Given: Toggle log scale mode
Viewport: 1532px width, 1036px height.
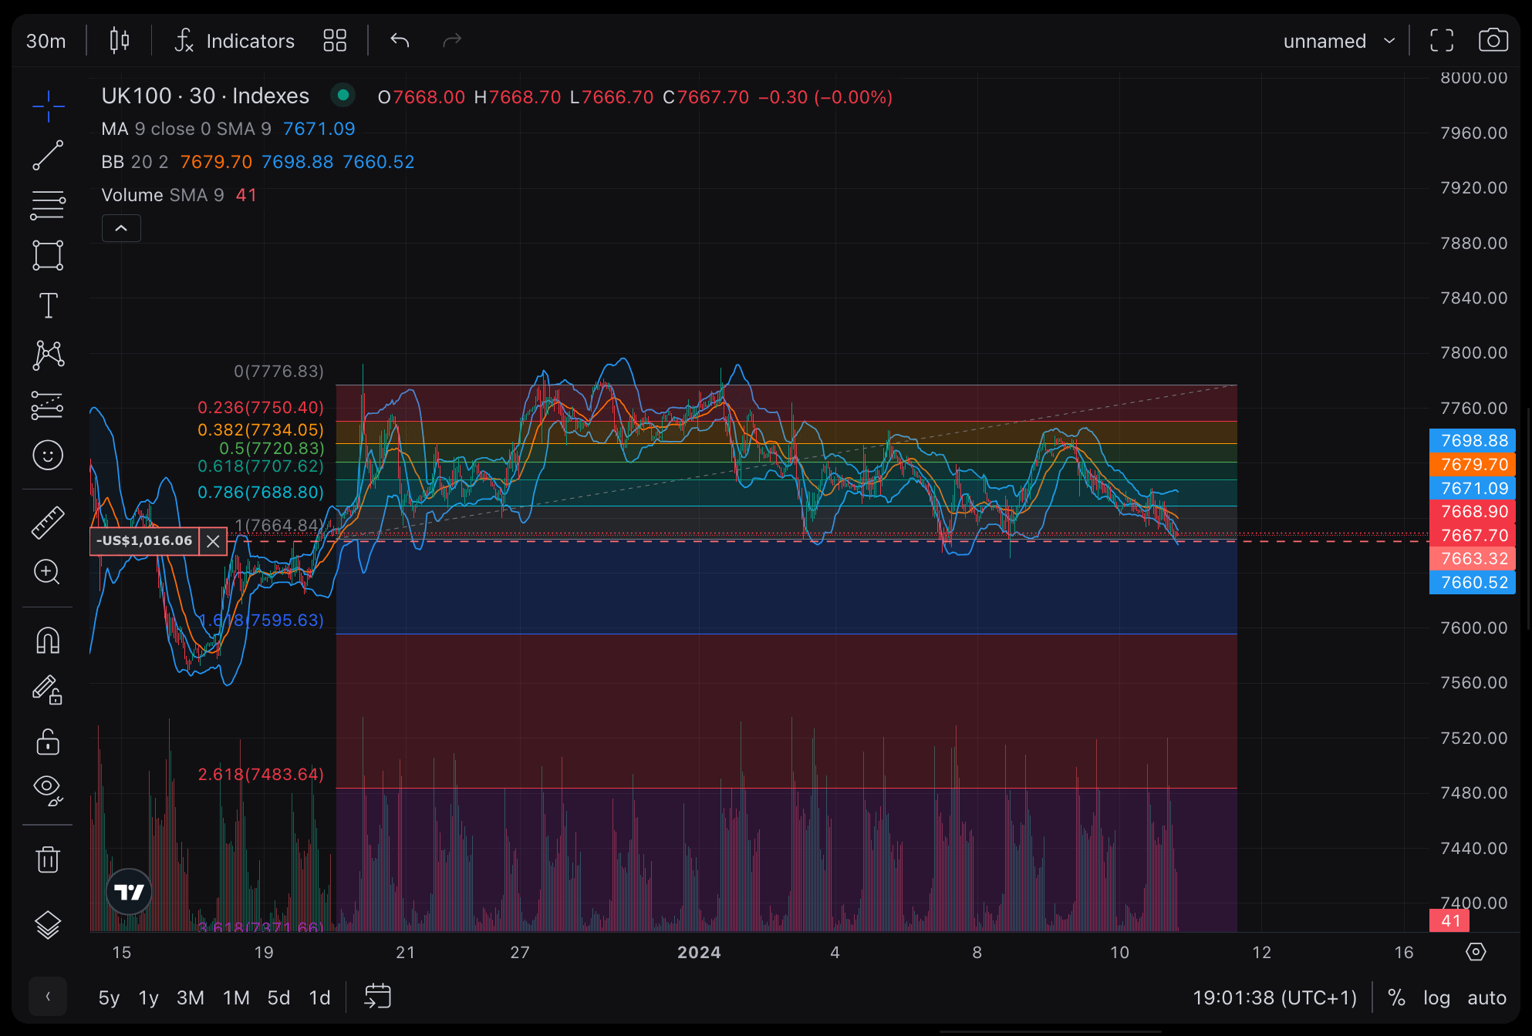Looking at the screenshot, I should coord(1436,997).
